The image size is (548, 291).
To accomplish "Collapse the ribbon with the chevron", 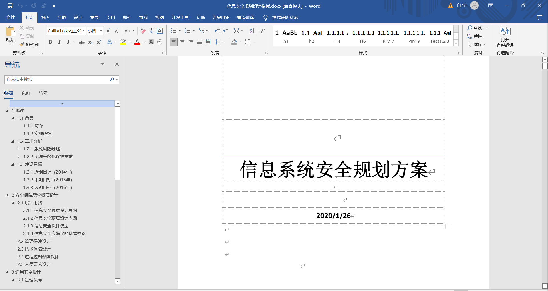I will tap(542, 53).
